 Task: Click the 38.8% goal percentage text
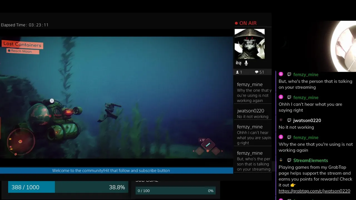117,187
